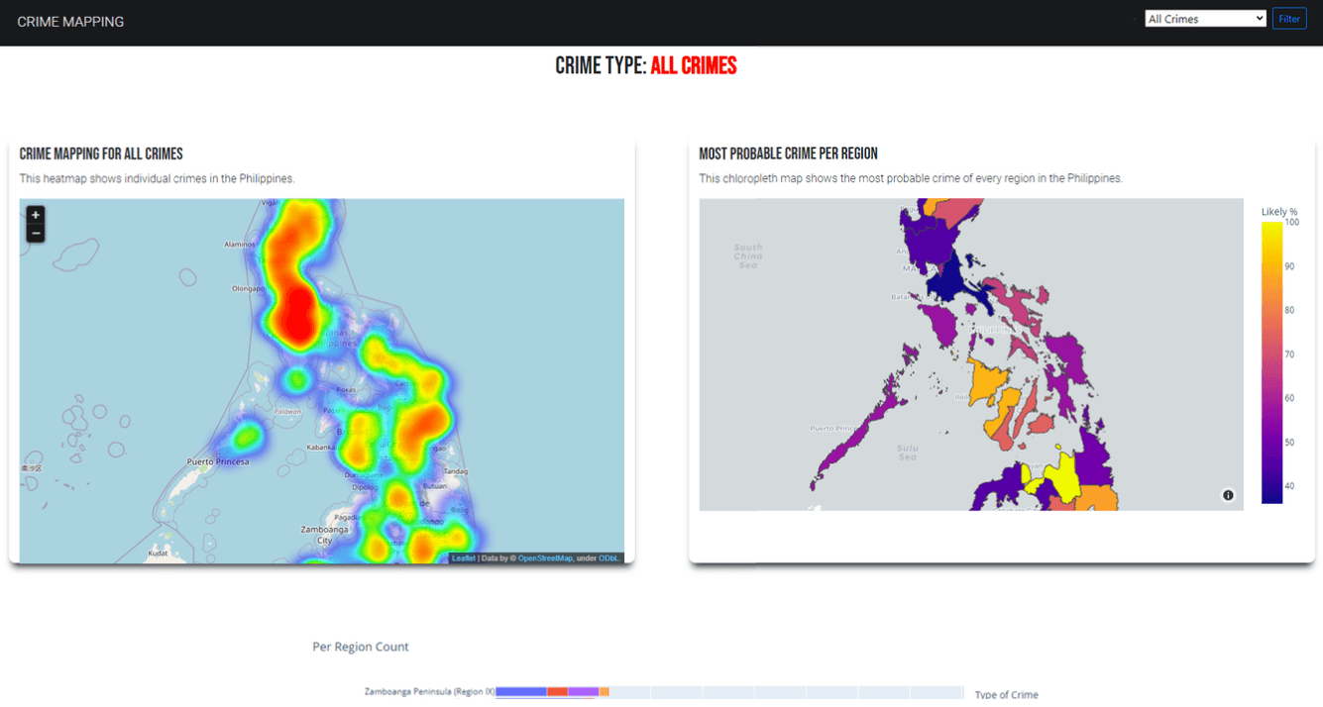The height and width of the screenshot is (707, 1323).
Task: Zoom out using the heatmap minus control
Action: [x=35, y=233]
